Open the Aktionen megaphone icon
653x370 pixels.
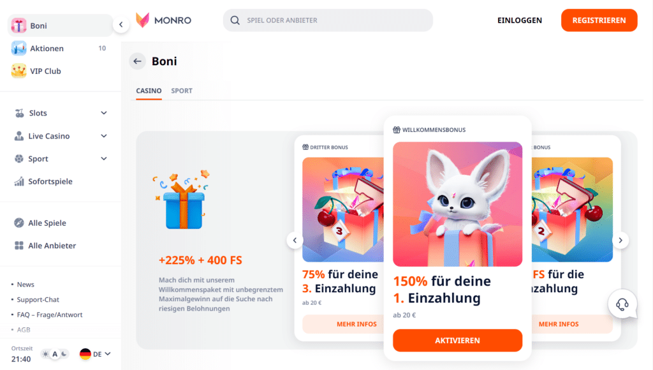(x=18, y=48)
